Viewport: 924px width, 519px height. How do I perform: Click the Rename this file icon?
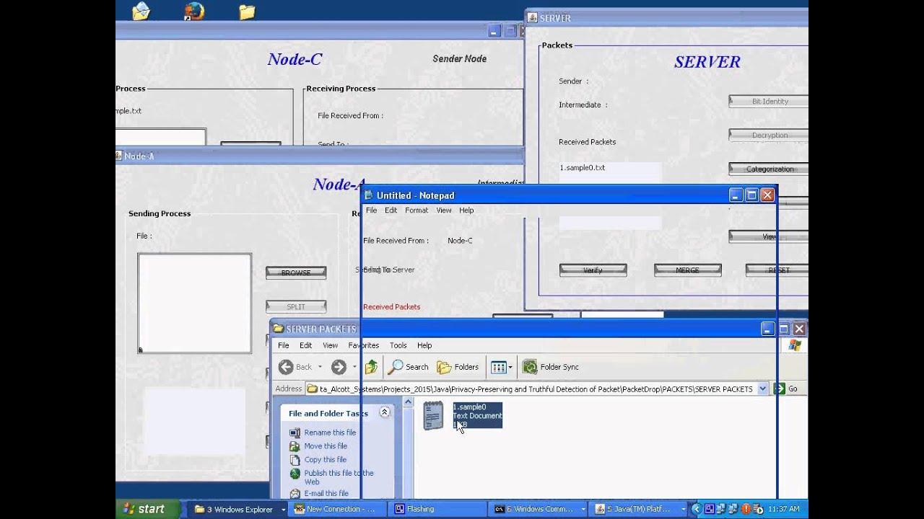tap(295, 432)
